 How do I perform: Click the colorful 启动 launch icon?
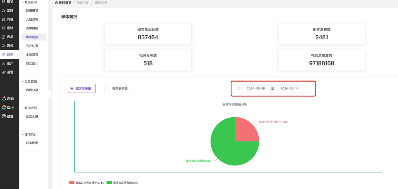pyautogui.click(x=4, y=99)
